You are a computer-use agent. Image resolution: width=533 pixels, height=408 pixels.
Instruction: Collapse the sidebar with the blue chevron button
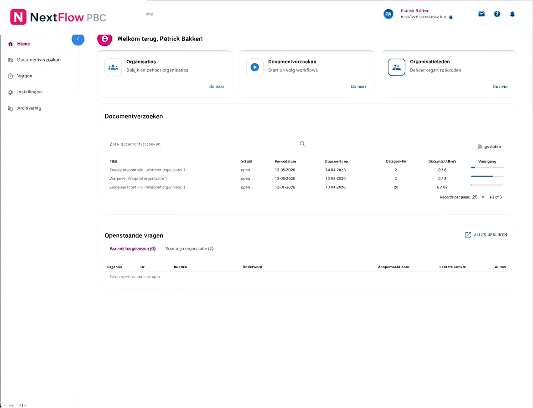78,39
